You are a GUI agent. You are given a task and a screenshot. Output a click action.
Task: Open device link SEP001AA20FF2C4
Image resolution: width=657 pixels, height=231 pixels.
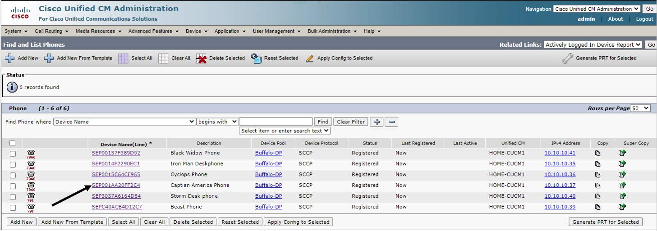click(x=116, y=185)
